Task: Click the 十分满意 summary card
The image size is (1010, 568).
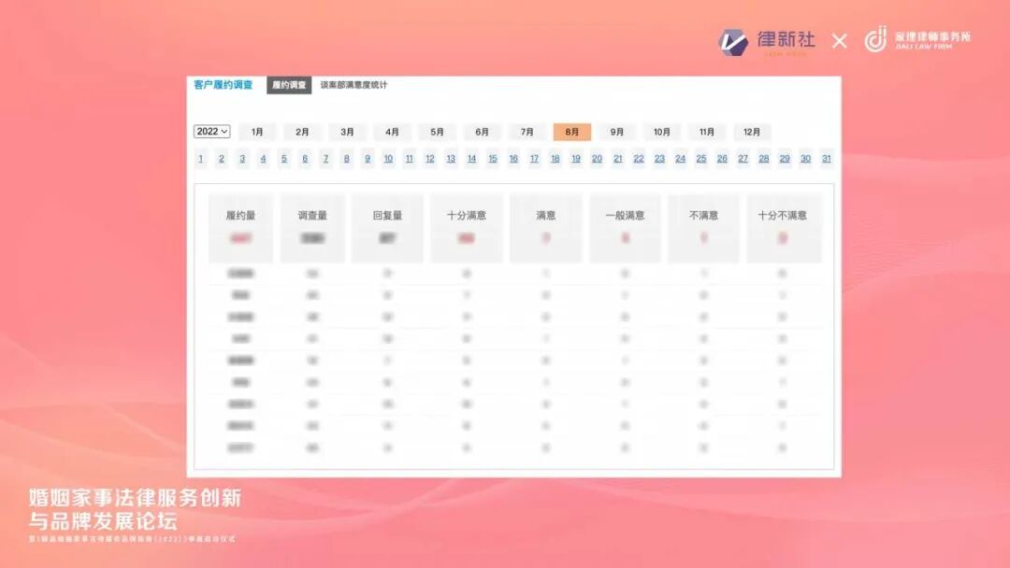Action: (467, 228)
